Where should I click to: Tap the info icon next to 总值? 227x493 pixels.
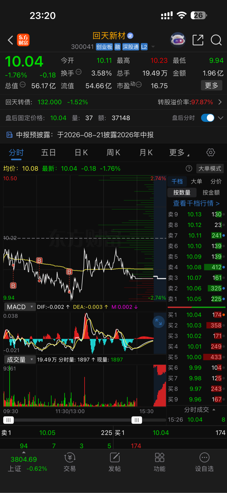22,85
